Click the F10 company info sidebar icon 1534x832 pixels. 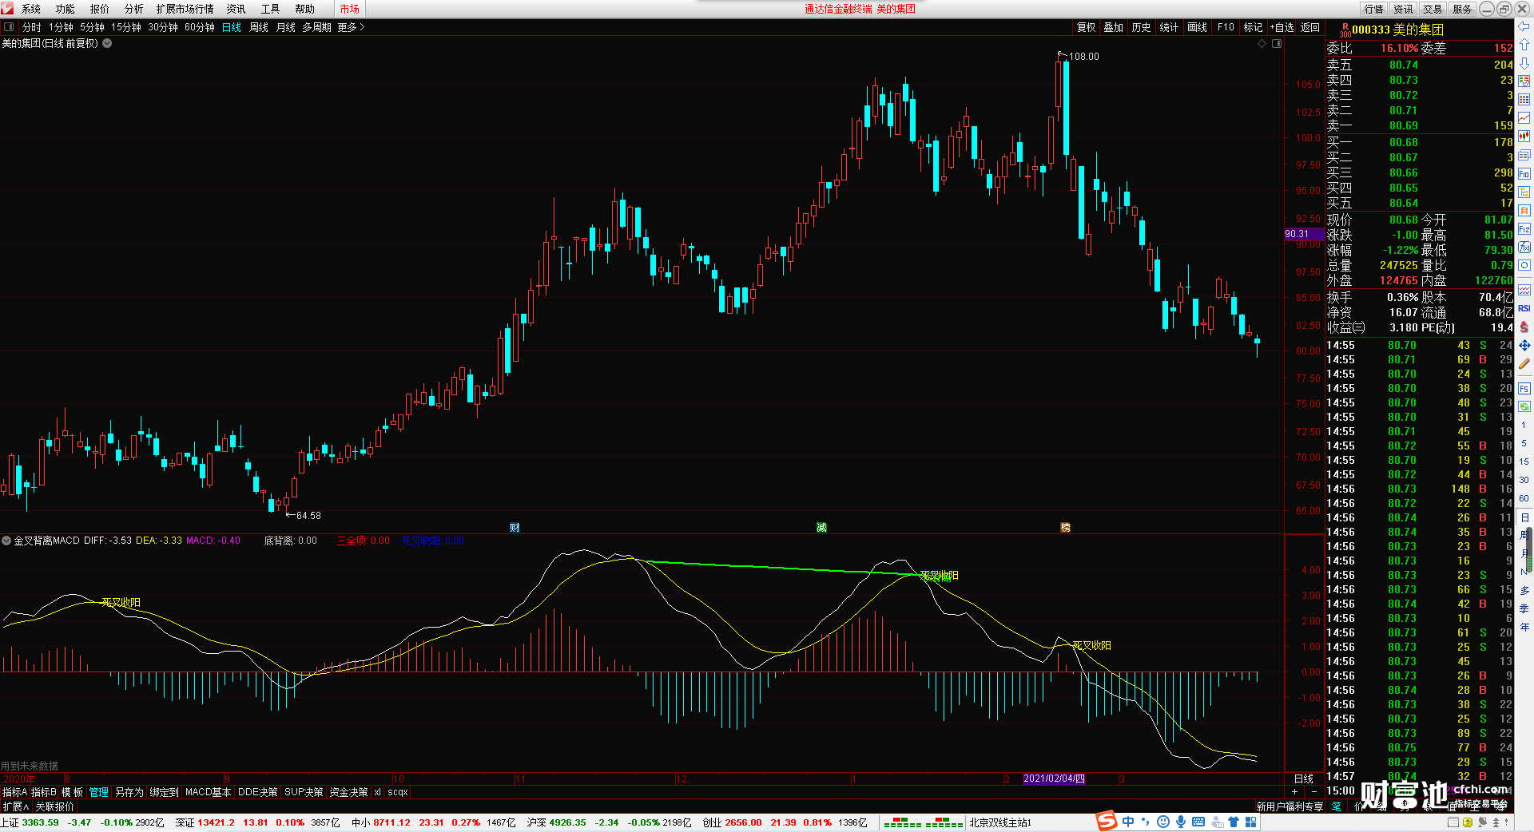coord(1524,173)
